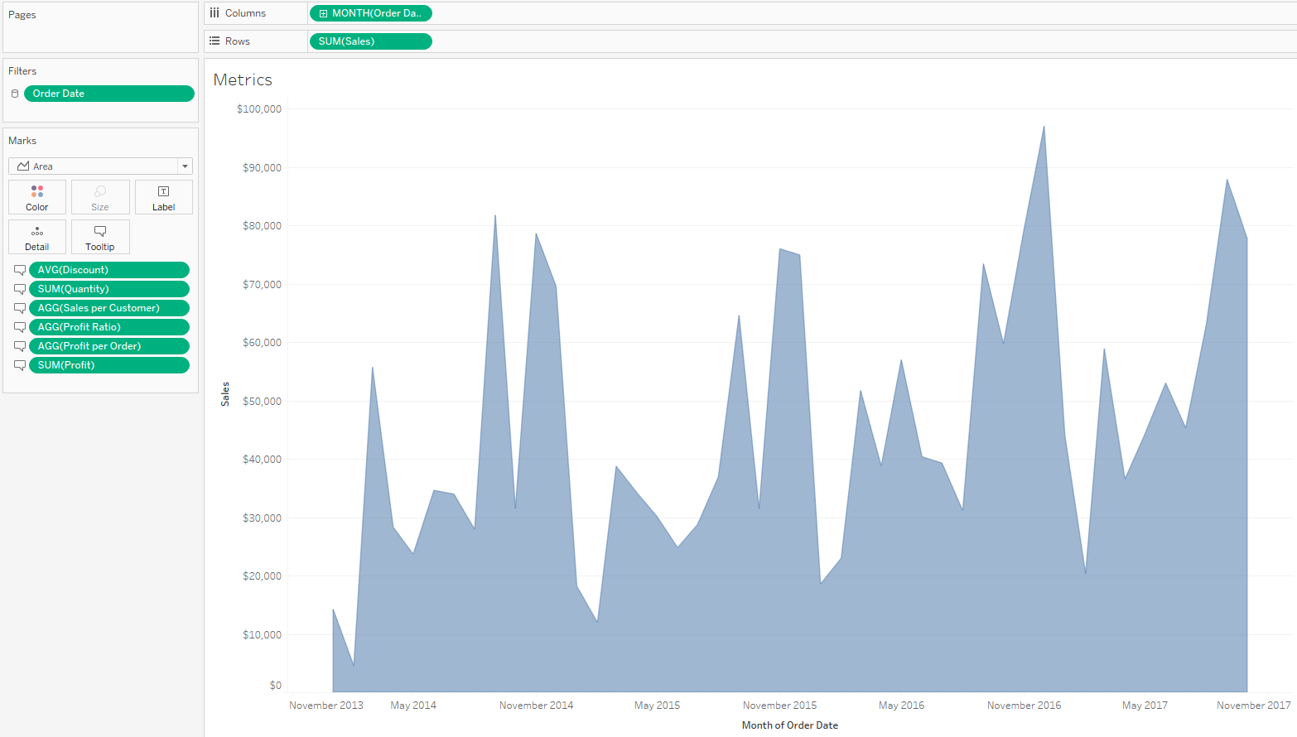Image resolution: width=1297 pixels, height=737 pixels.
Task: Click the May 2015 axis label
Action: 658,706
